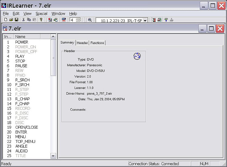Viewport: 227px width, 167px height.
Task: Click the blue upload arrow toolbar icon
Action: point(166,20)
